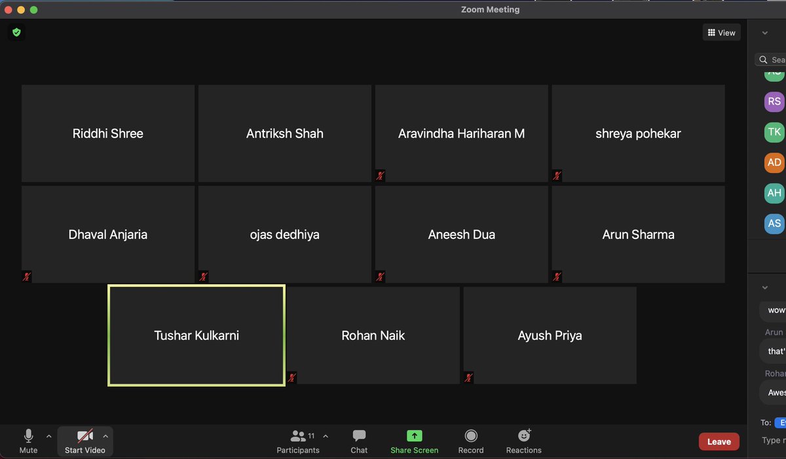Viewport: 786px width, 459px height.
Task: Click muted mic icon on Aneesh Dua's tile
Action: click(x=380, y=276)
